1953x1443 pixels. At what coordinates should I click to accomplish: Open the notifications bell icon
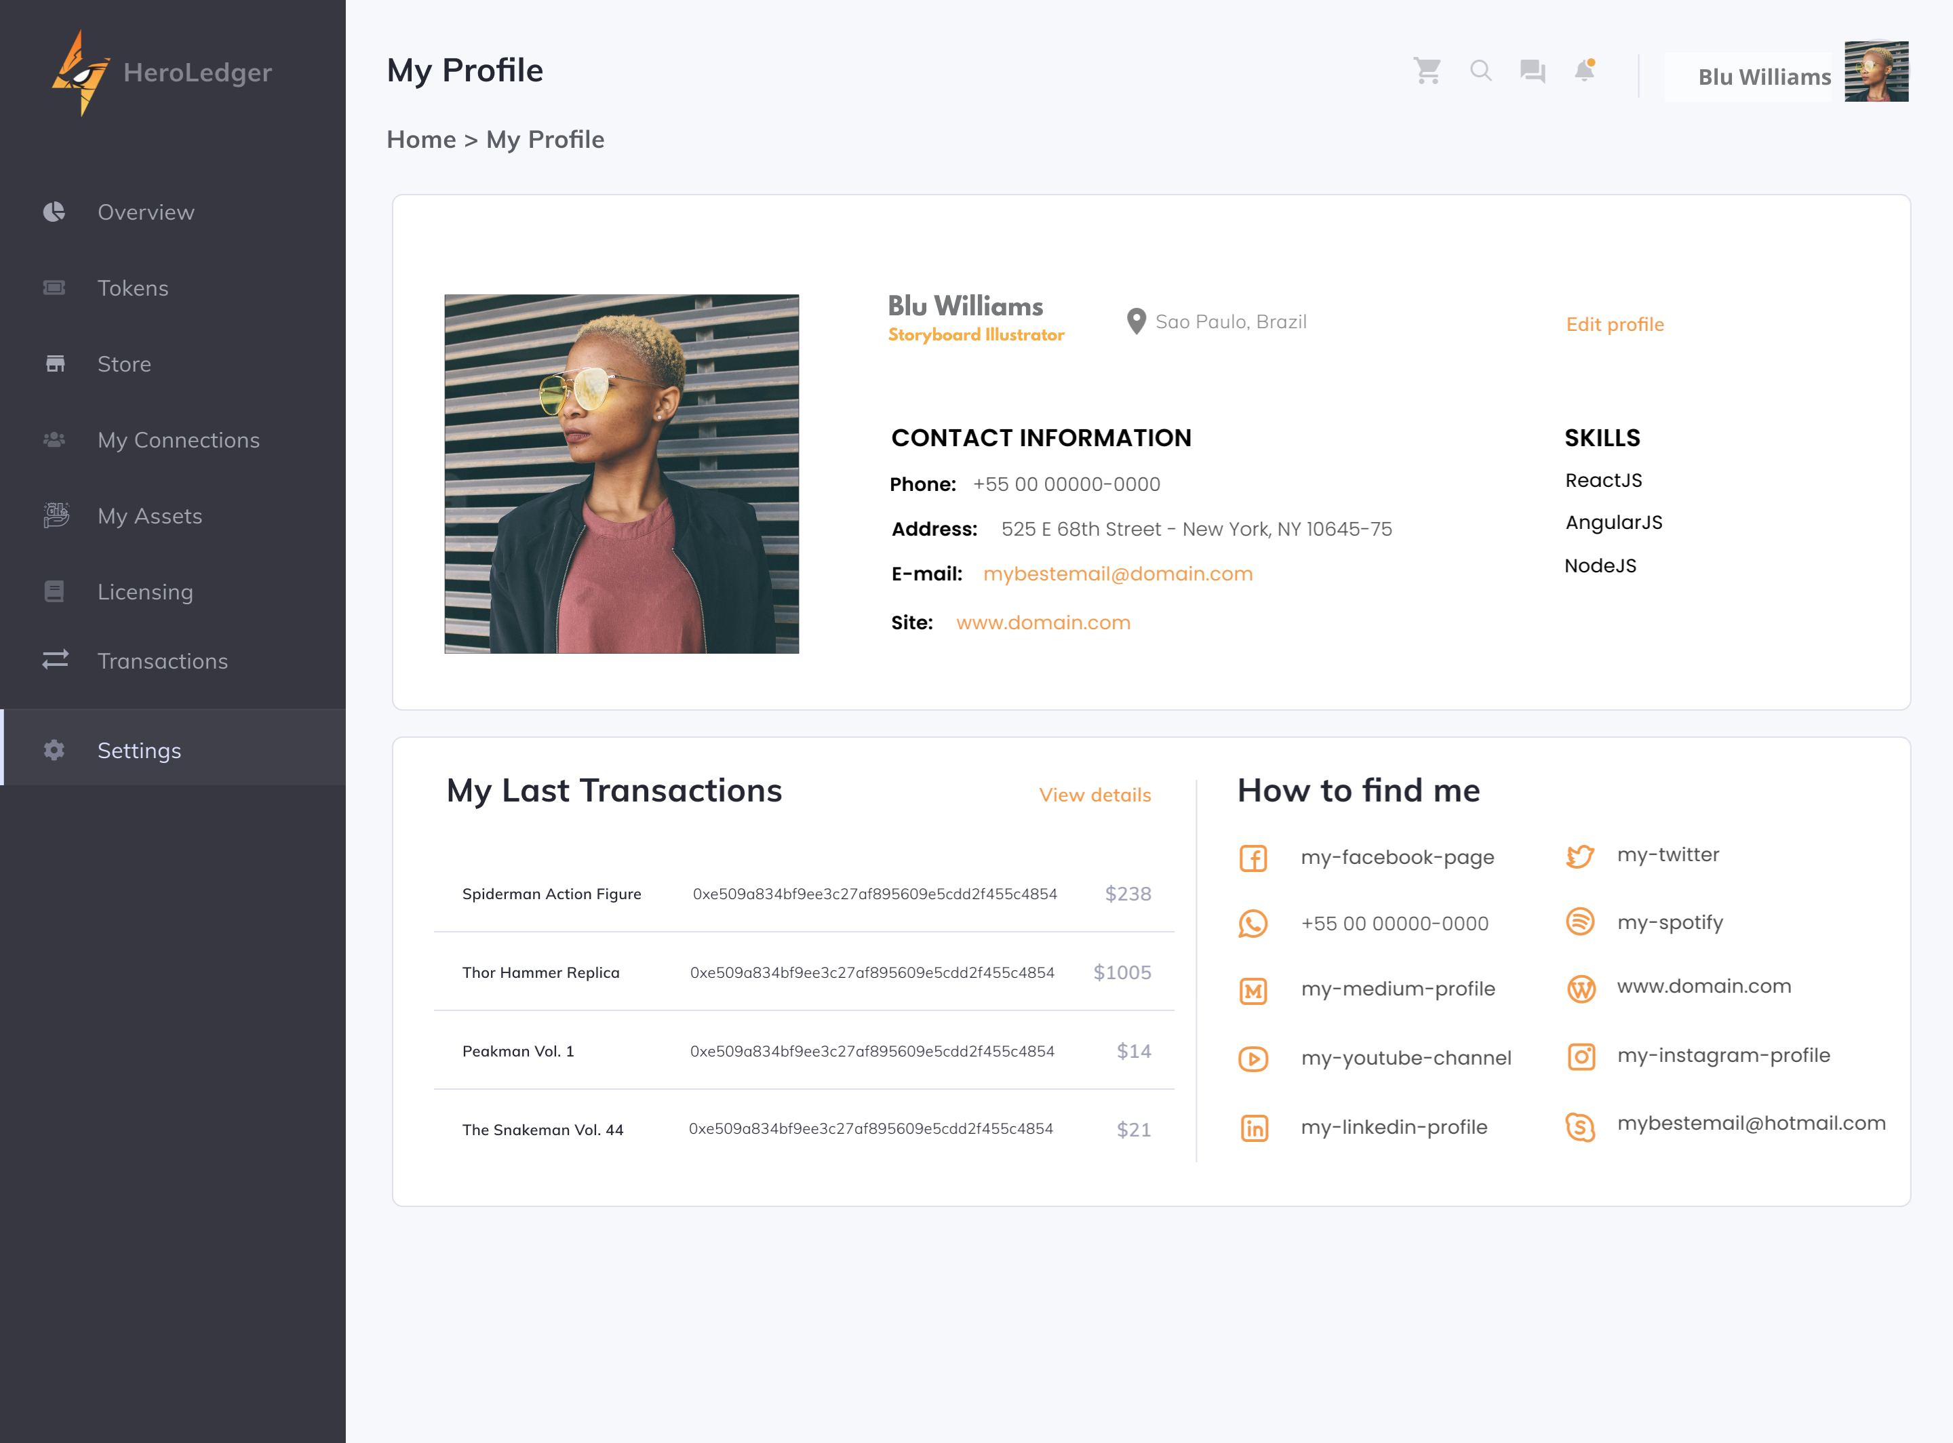pos(1584,71)
